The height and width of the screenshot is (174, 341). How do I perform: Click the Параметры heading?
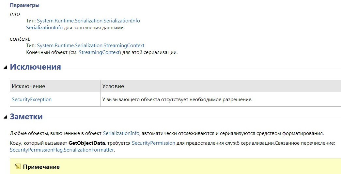24,6
